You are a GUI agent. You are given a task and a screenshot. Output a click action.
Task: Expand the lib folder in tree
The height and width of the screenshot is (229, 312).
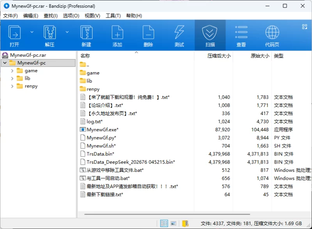tap(12, 79)
